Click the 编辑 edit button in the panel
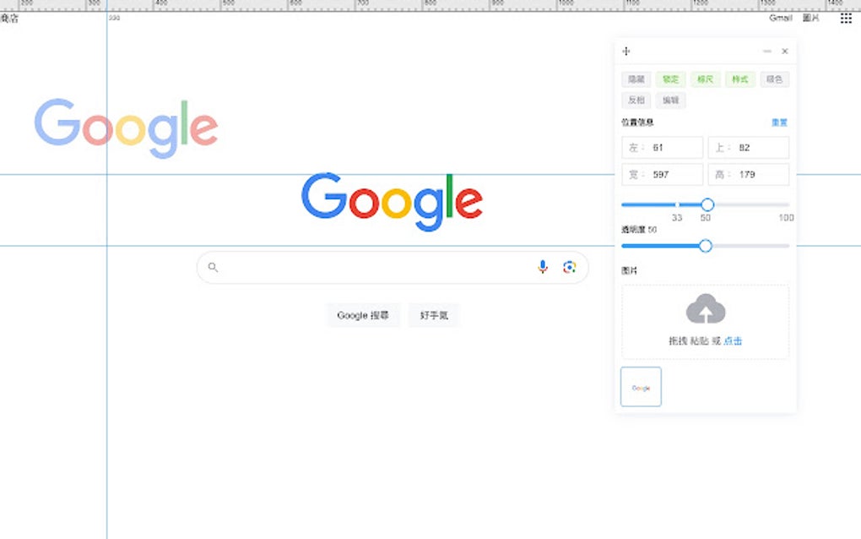The height and width of the screenshot is (539, 861). [670, 99]
